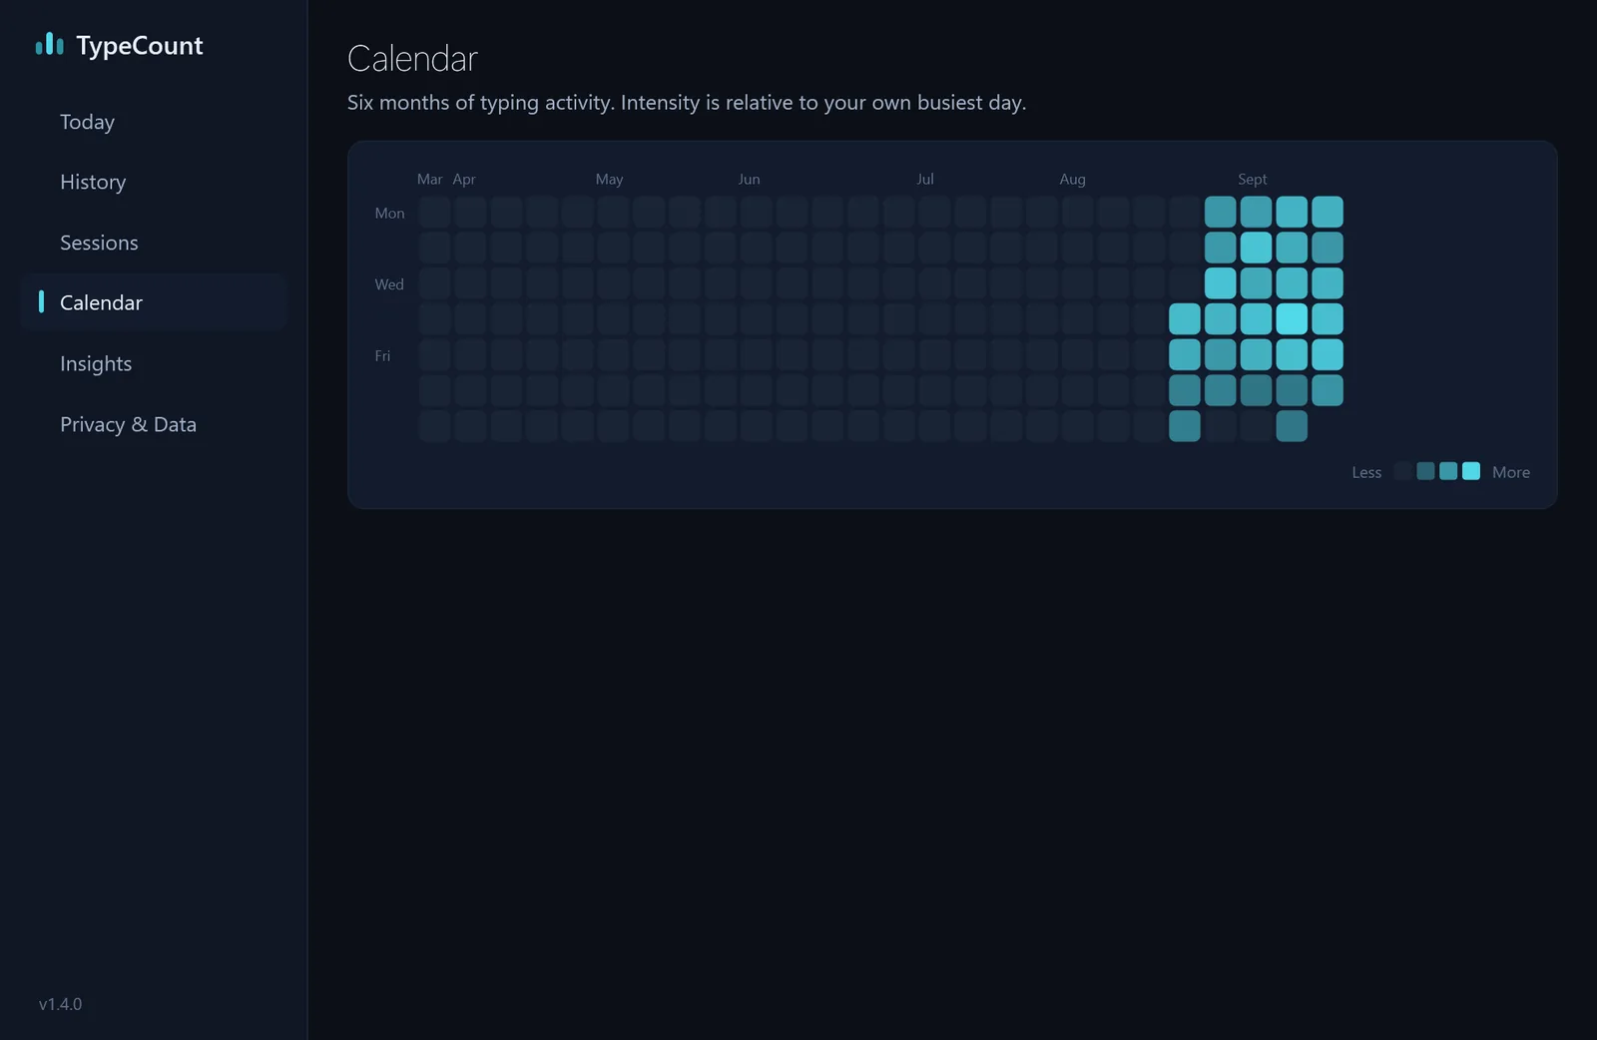Click the Fri weekday label
Image resolution: width=1597 pixels, height=1040 pixels.
382,355
